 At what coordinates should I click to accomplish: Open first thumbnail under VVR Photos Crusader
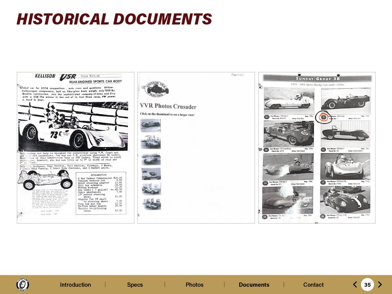[x=151, y=125]
